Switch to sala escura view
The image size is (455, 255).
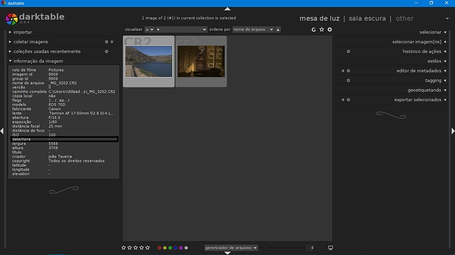(367, 18)
